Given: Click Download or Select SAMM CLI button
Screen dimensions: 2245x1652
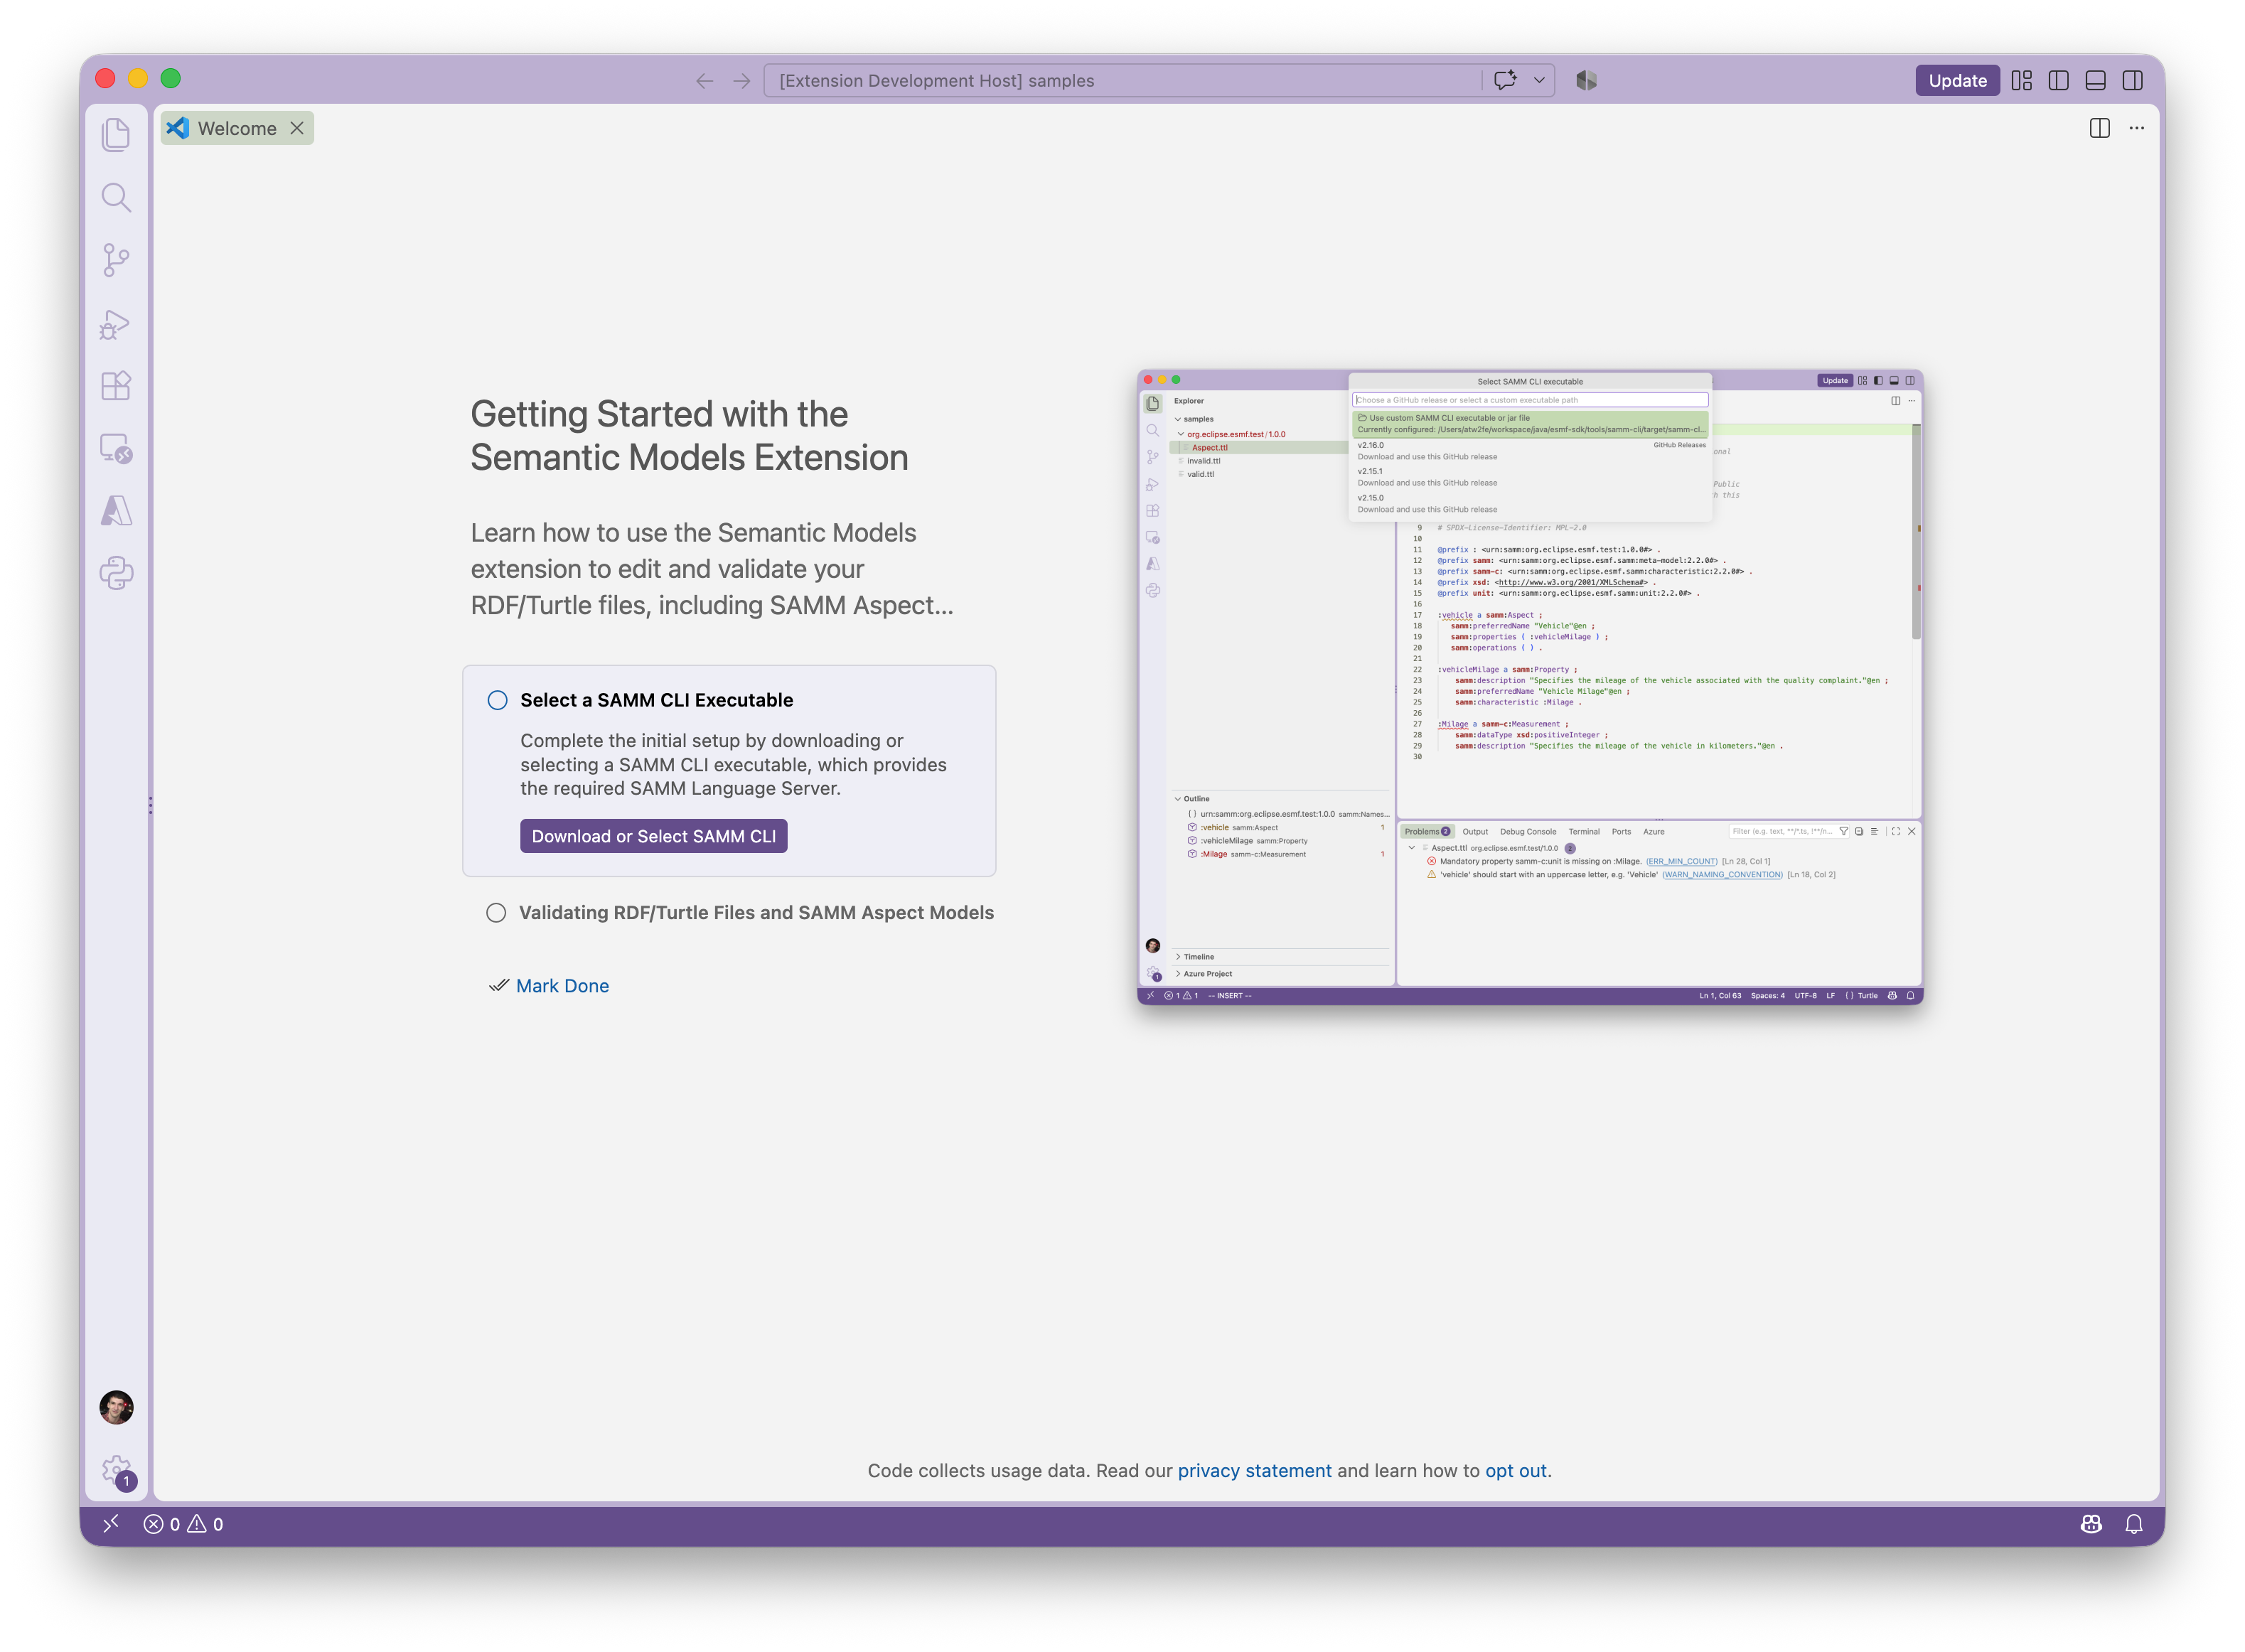Looking at the screenshot, I should click(x=654, y=836).
